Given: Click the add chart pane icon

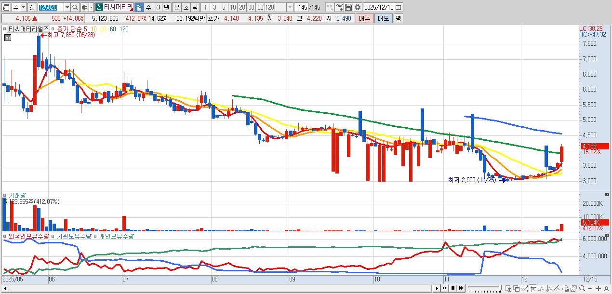Looking at the screenshot, I should 508,288.
